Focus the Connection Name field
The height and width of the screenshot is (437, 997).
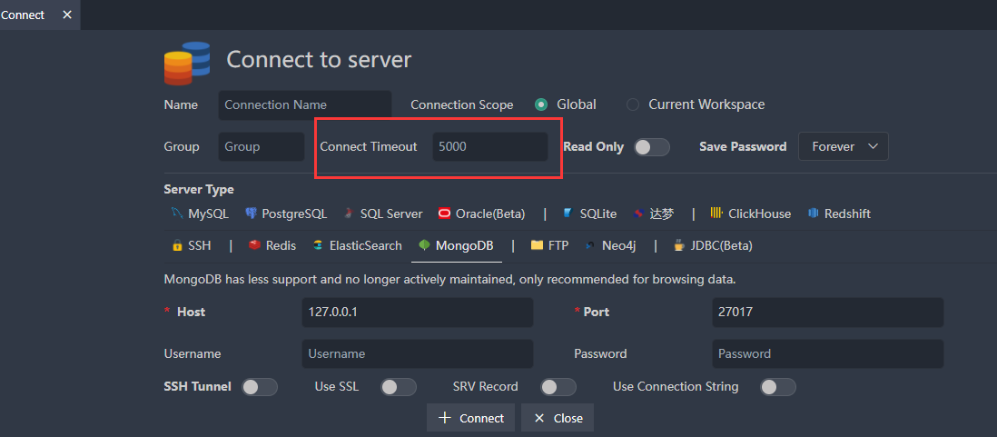(304, 105)
